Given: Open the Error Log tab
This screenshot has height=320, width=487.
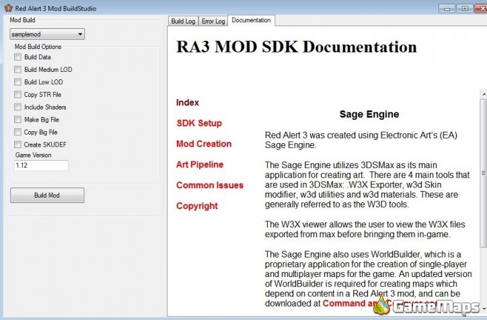Looking at the screenshot, I should (213, 21).
